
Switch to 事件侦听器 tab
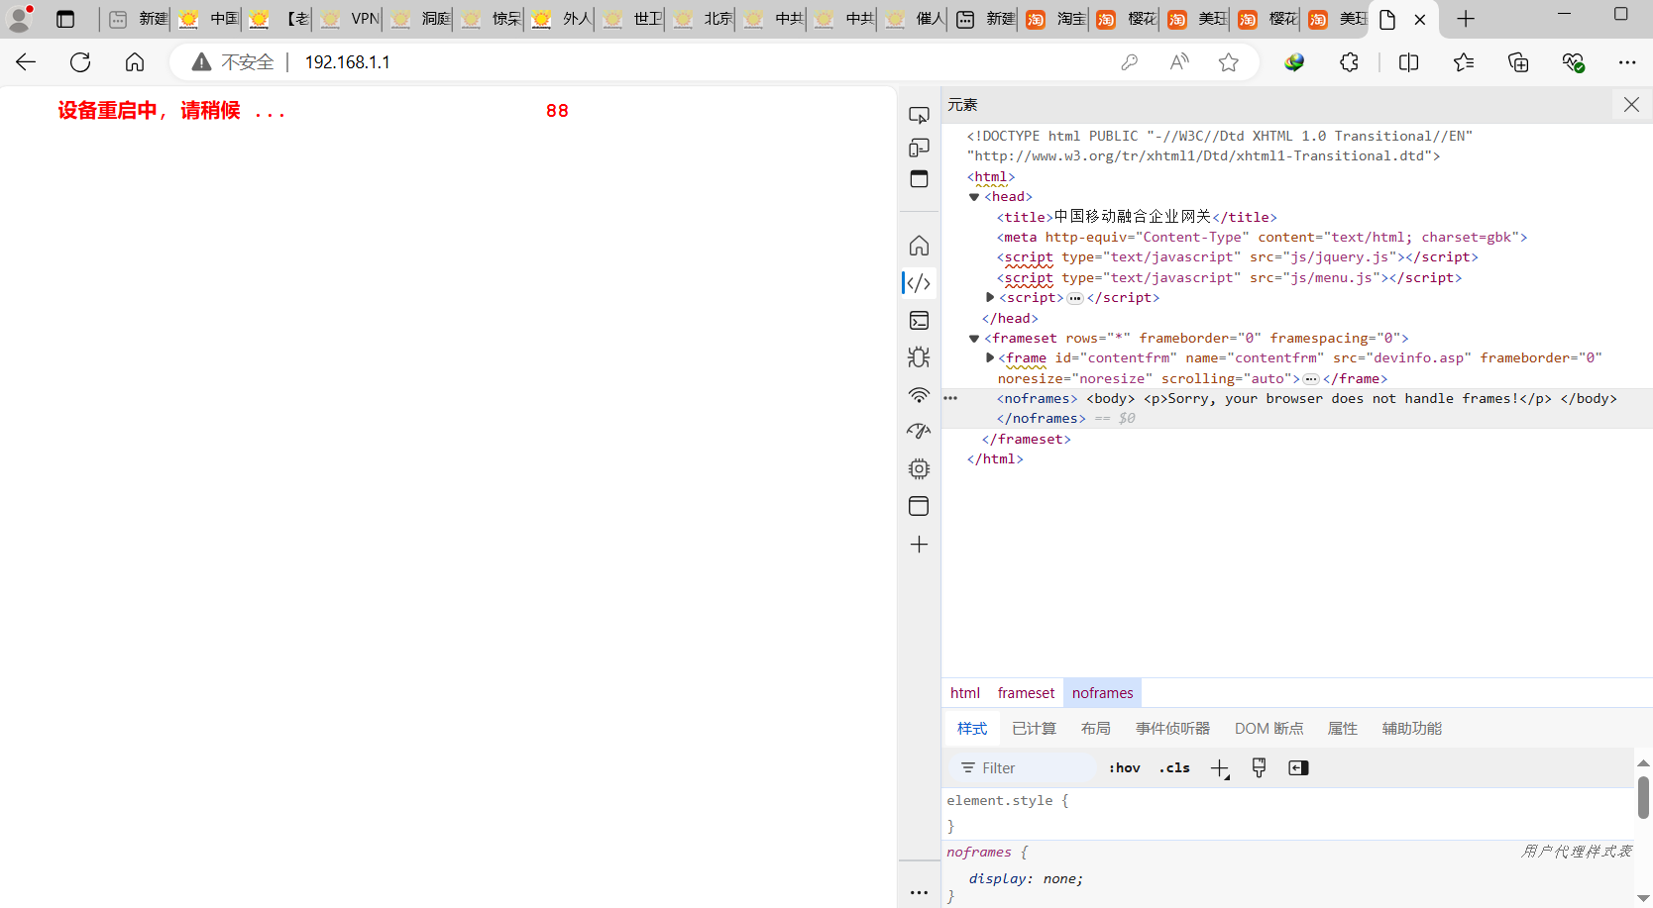click(x=1172, y=729)
